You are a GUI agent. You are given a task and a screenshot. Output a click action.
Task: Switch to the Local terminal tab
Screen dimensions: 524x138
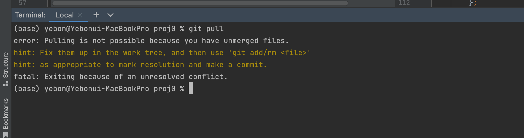click(65, 15)
